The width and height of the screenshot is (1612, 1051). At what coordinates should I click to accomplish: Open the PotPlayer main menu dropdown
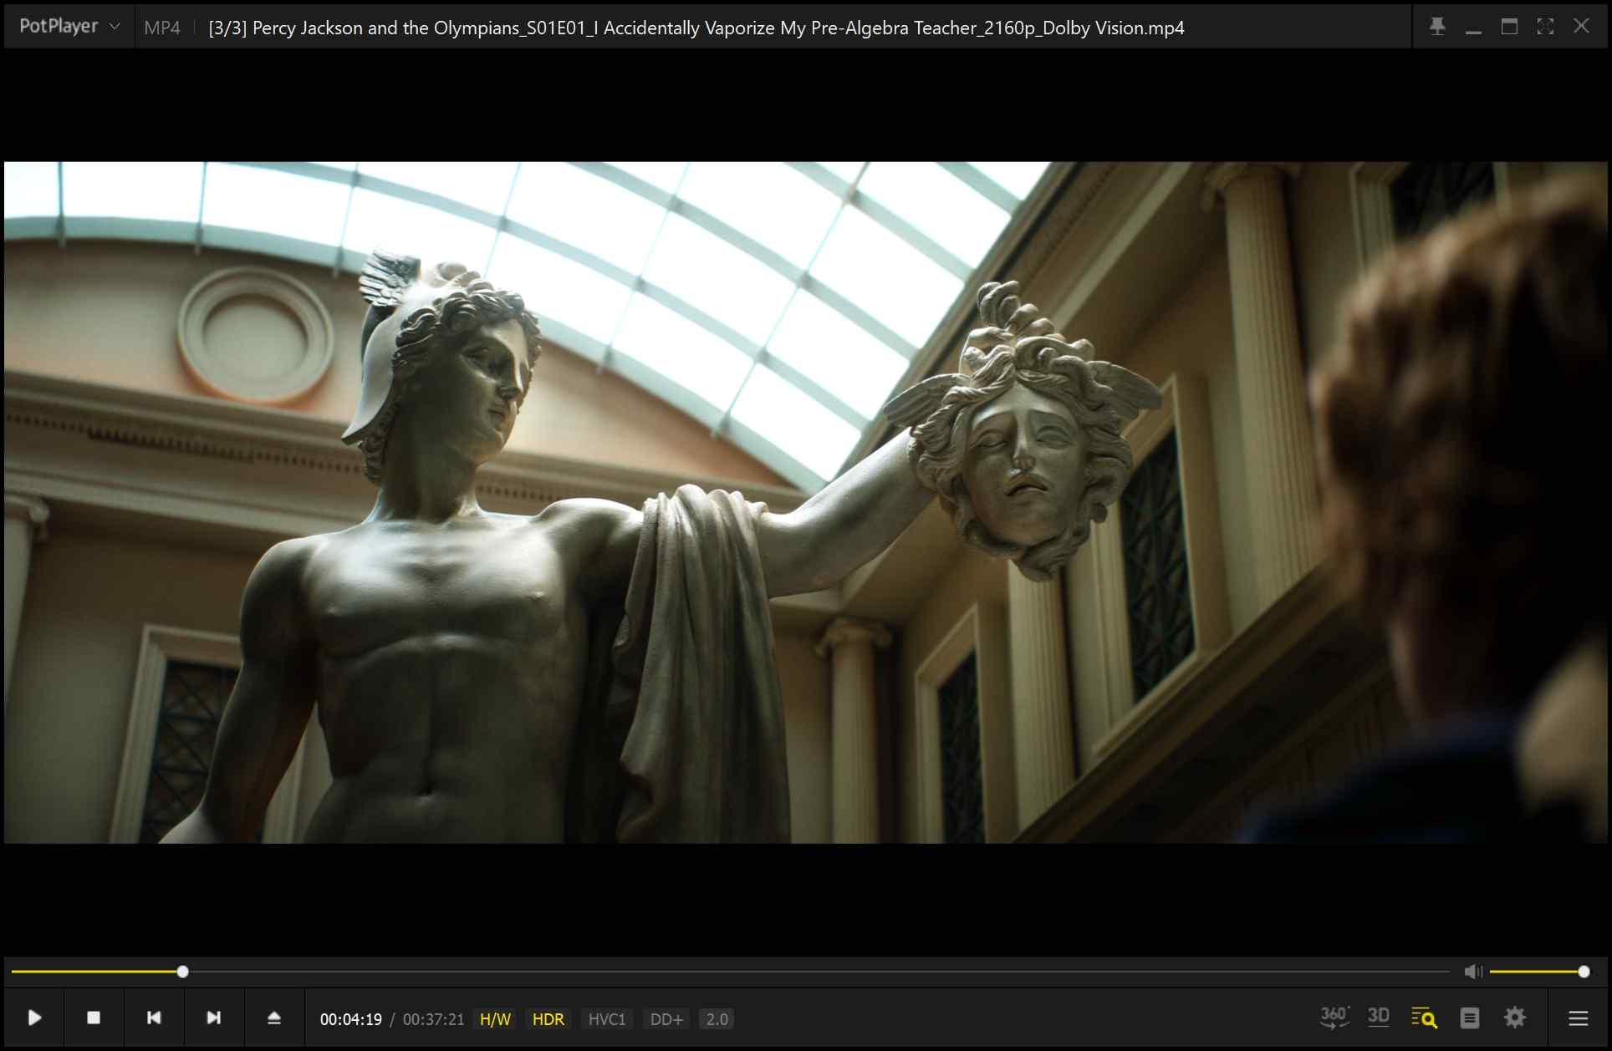coord(69,27)
